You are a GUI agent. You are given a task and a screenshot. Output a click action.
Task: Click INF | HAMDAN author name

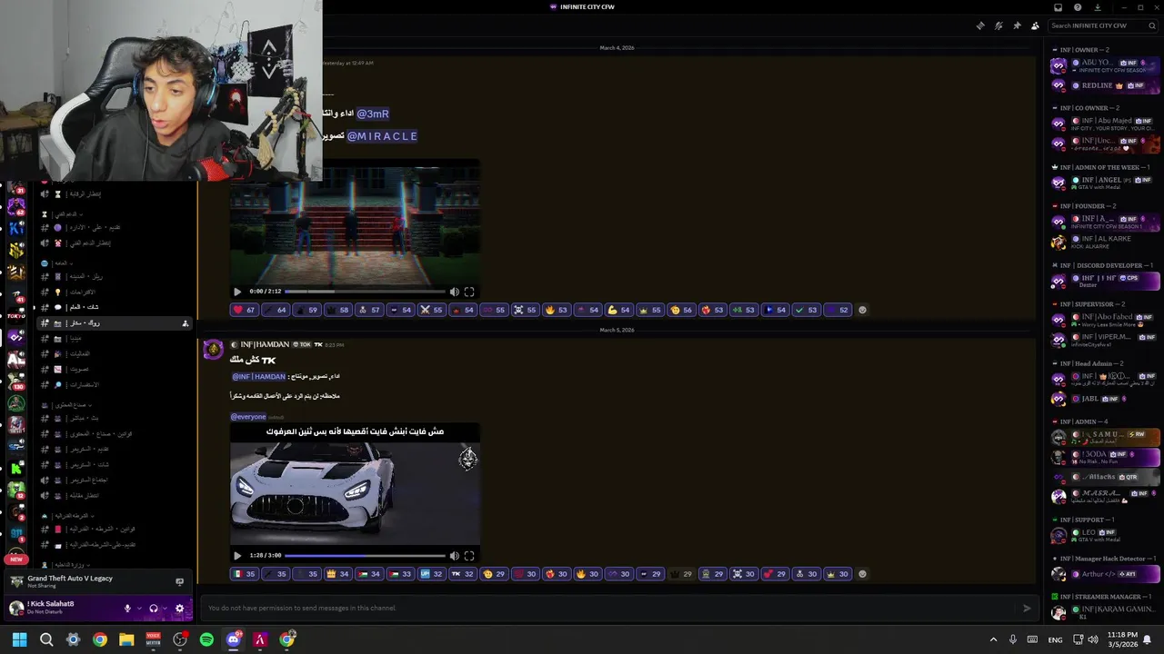(x=265, y=344)
